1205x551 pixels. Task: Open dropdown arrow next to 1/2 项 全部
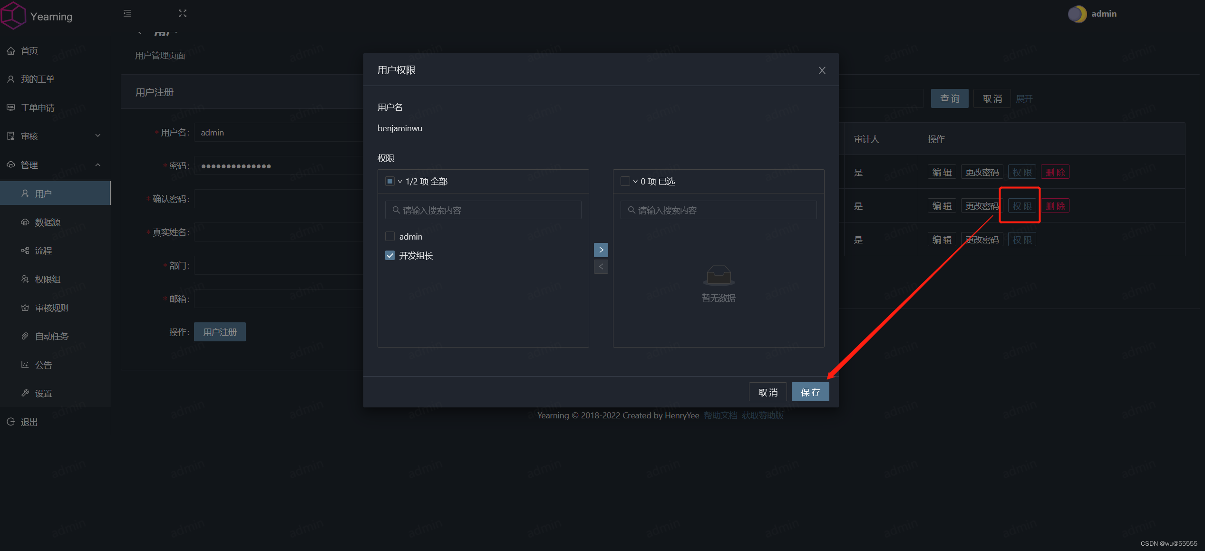400,181
